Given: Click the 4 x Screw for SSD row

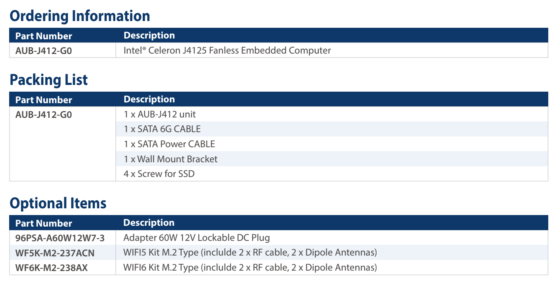Looking at the screenshot, I should coord(159,174).
